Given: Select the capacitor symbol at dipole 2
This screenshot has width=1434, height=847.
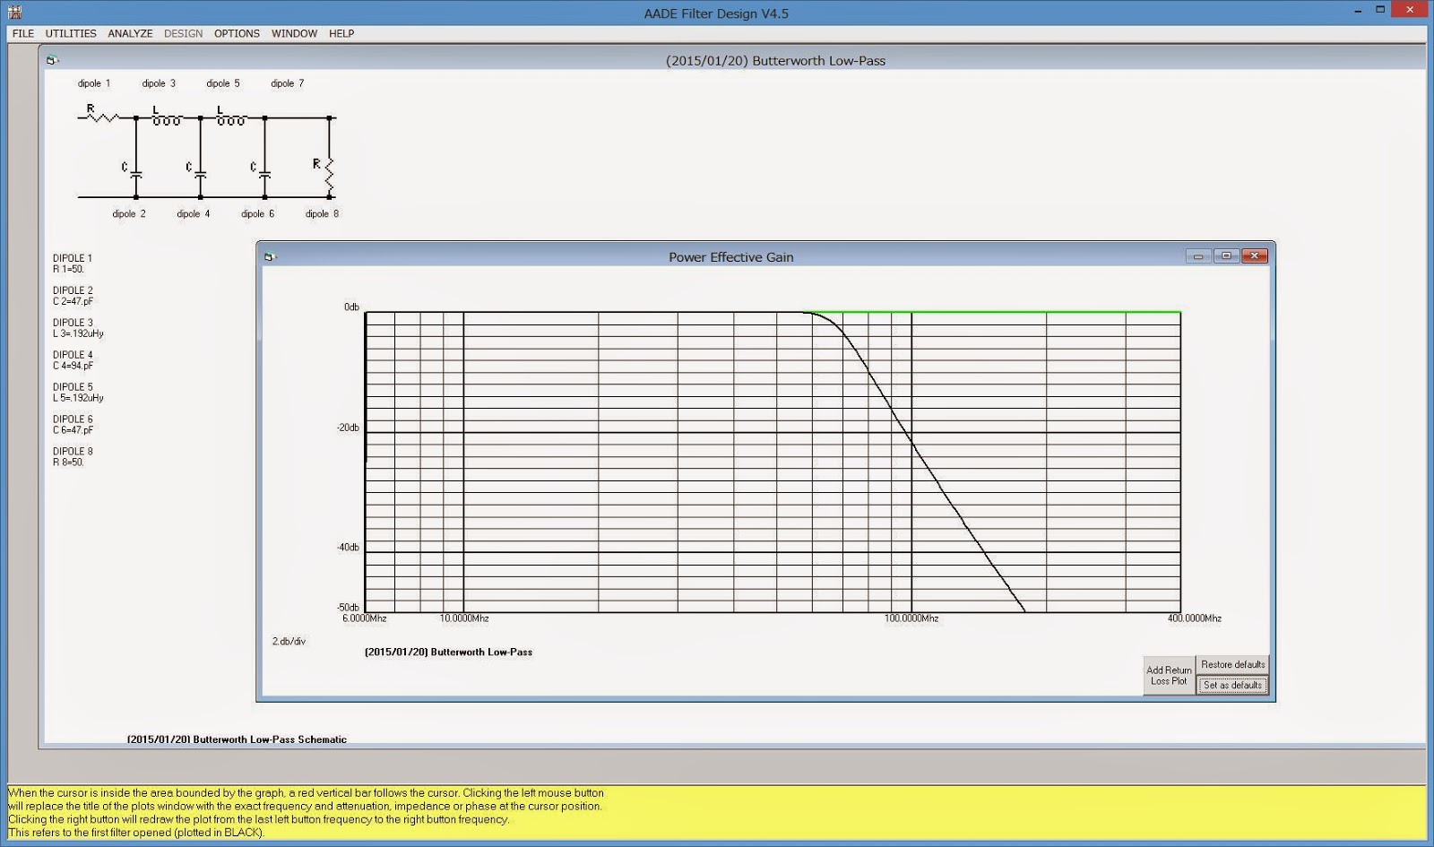Looking at the screenshot, I should [x=135, y=173].
